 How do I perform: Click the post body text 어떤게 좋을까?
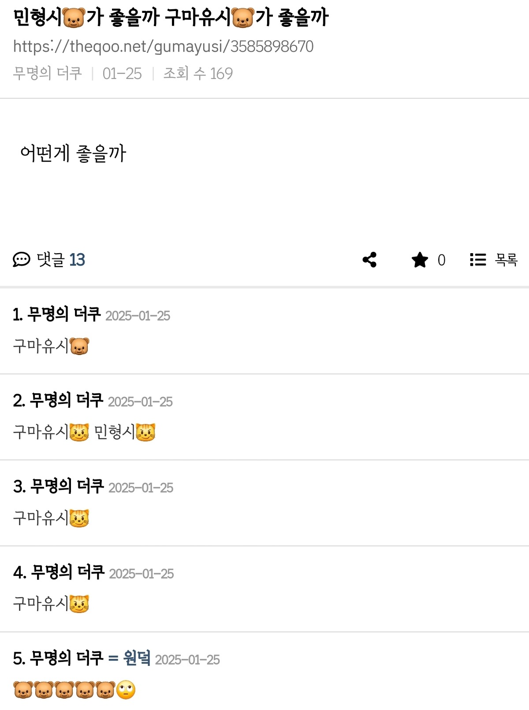point(73,153)
